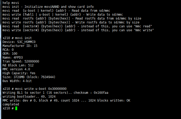Click the "MMC version 4.0" text
Image resolution: width=181 pixels, height=119 pixels.
click(16, 69)
